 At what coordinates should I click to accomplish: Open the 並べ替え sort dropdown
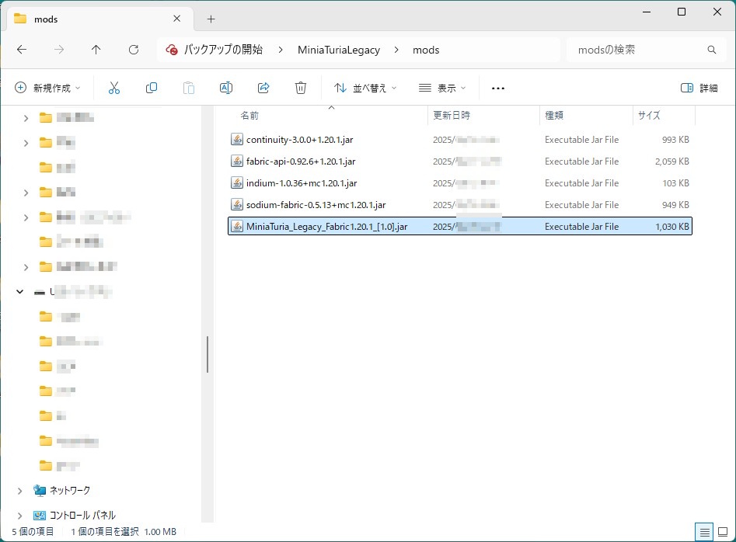365,88
